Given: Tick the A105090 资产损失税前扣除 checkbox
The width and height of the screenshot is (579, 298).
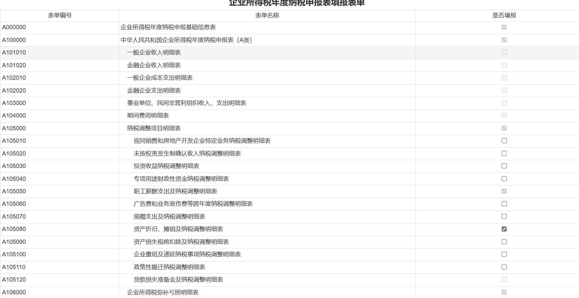Looking at the screenshot, I should tap(504, 242).
